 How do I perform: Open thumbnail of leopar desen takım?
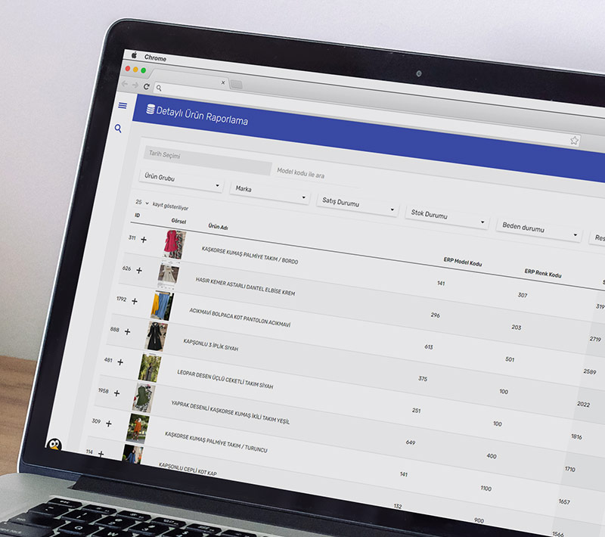coord(150,368)
